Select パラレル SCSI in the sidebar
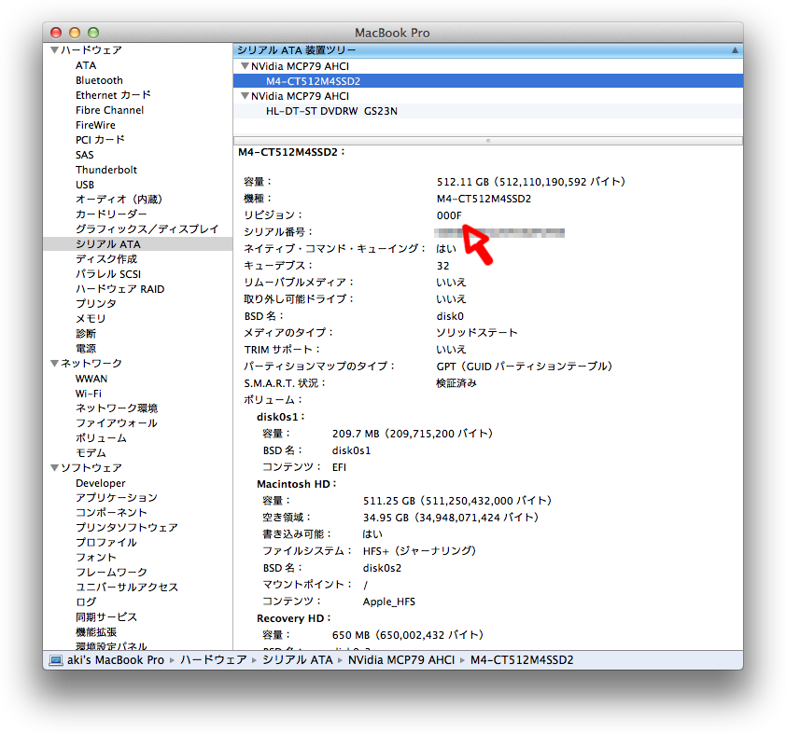 click(108, 274)
